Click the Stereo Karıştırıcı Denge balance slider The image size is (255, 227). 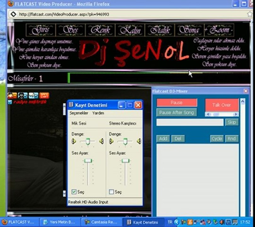(x=125, y=141)
